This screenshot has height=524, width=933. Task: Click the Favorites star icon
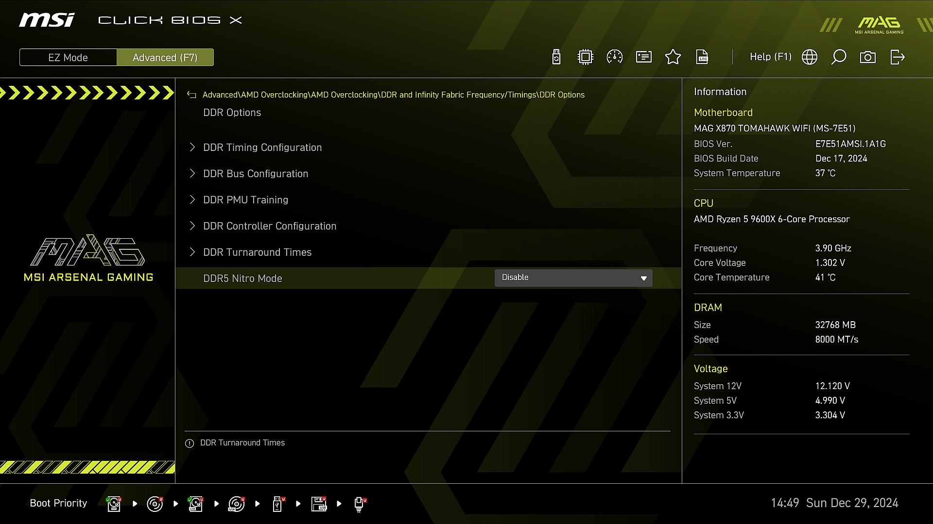point(673,57)
